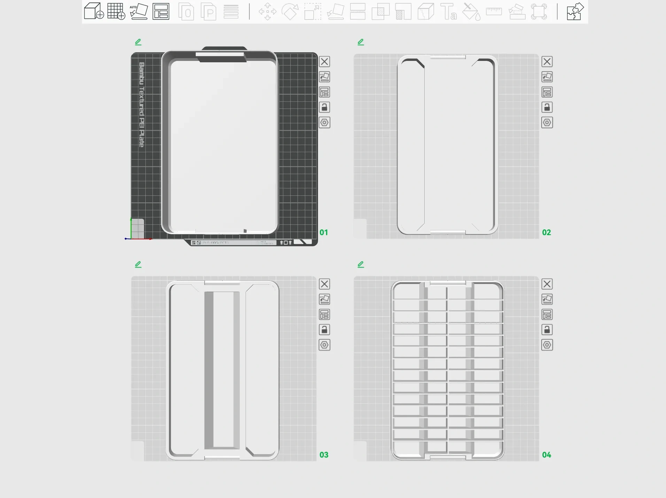The image size is (666, 498).
Task: Toggle the lock on plate 01
Action: coord(324,107)
